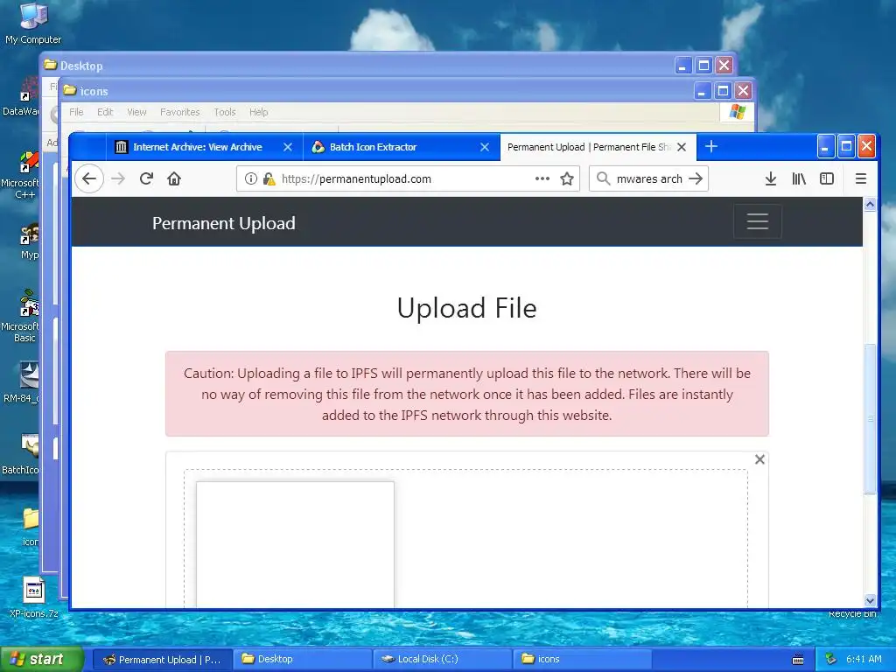Switch to Batch Icon Extractor tab
The height and width of the screenshot is (672, 896).
[401, 147]
